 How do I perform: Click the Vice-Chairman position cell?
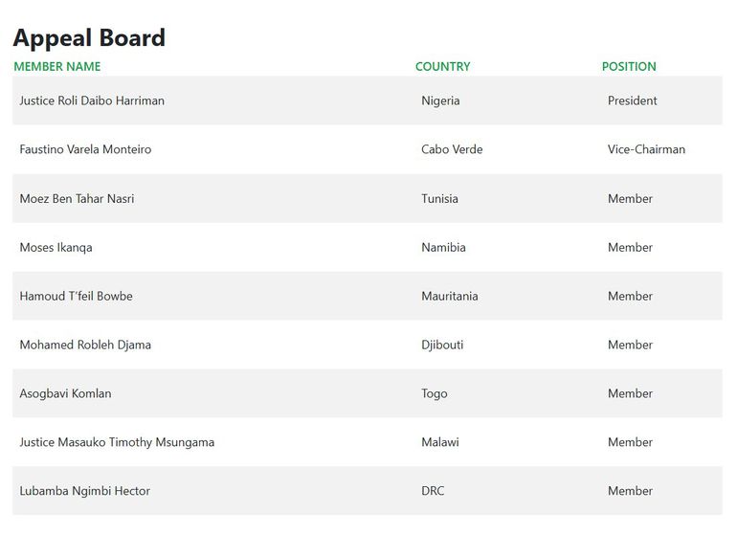tap(646, 149)
